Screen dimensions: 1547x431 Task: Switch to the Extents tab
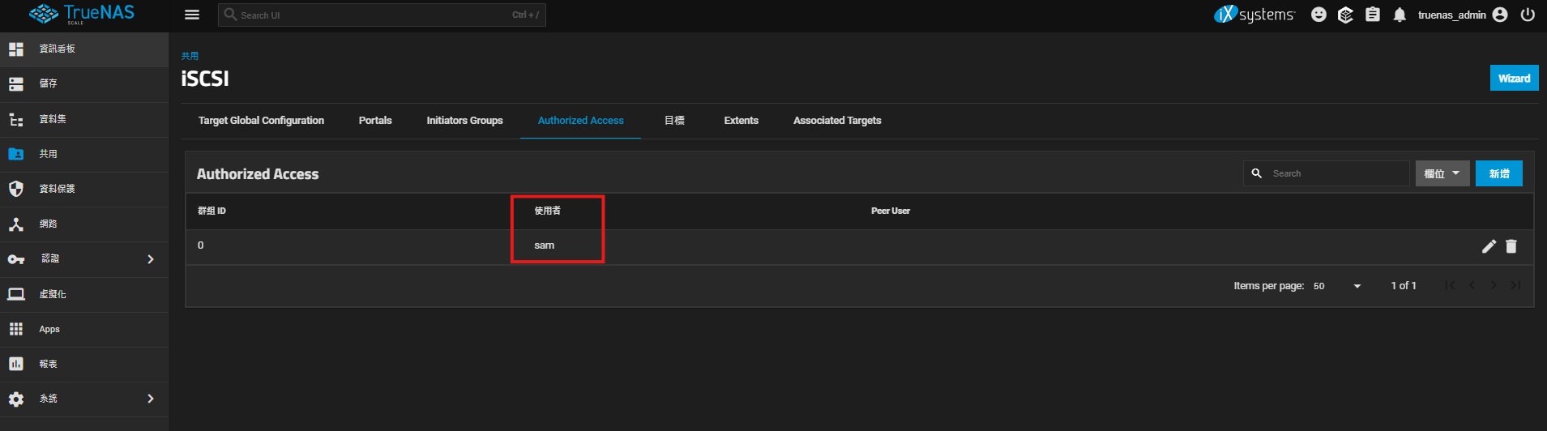pos(741,121)
